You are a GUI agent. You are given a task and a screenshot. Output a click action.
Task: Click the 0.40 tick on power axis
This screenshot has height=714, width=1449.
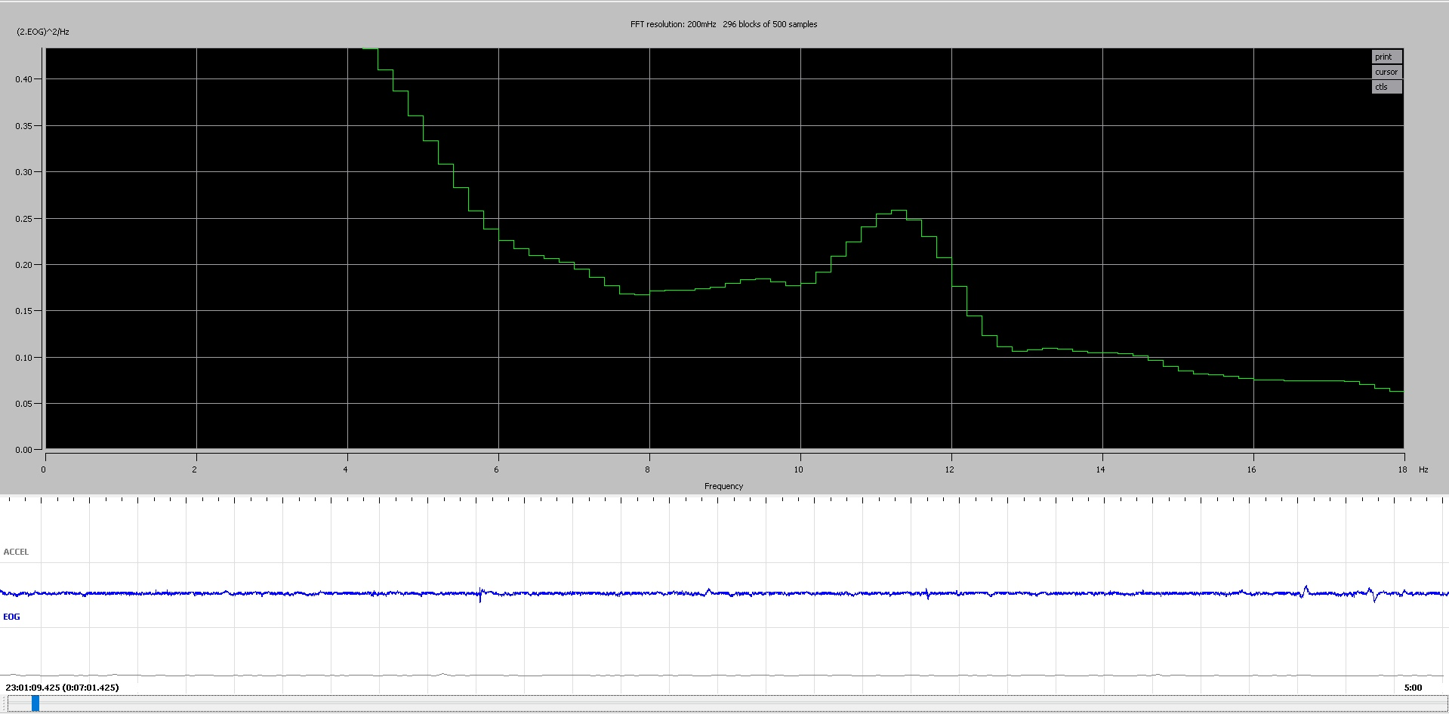23,79
